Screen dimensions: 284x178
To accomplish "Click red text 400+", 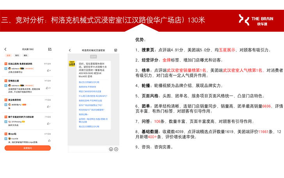I will (152, 137).
